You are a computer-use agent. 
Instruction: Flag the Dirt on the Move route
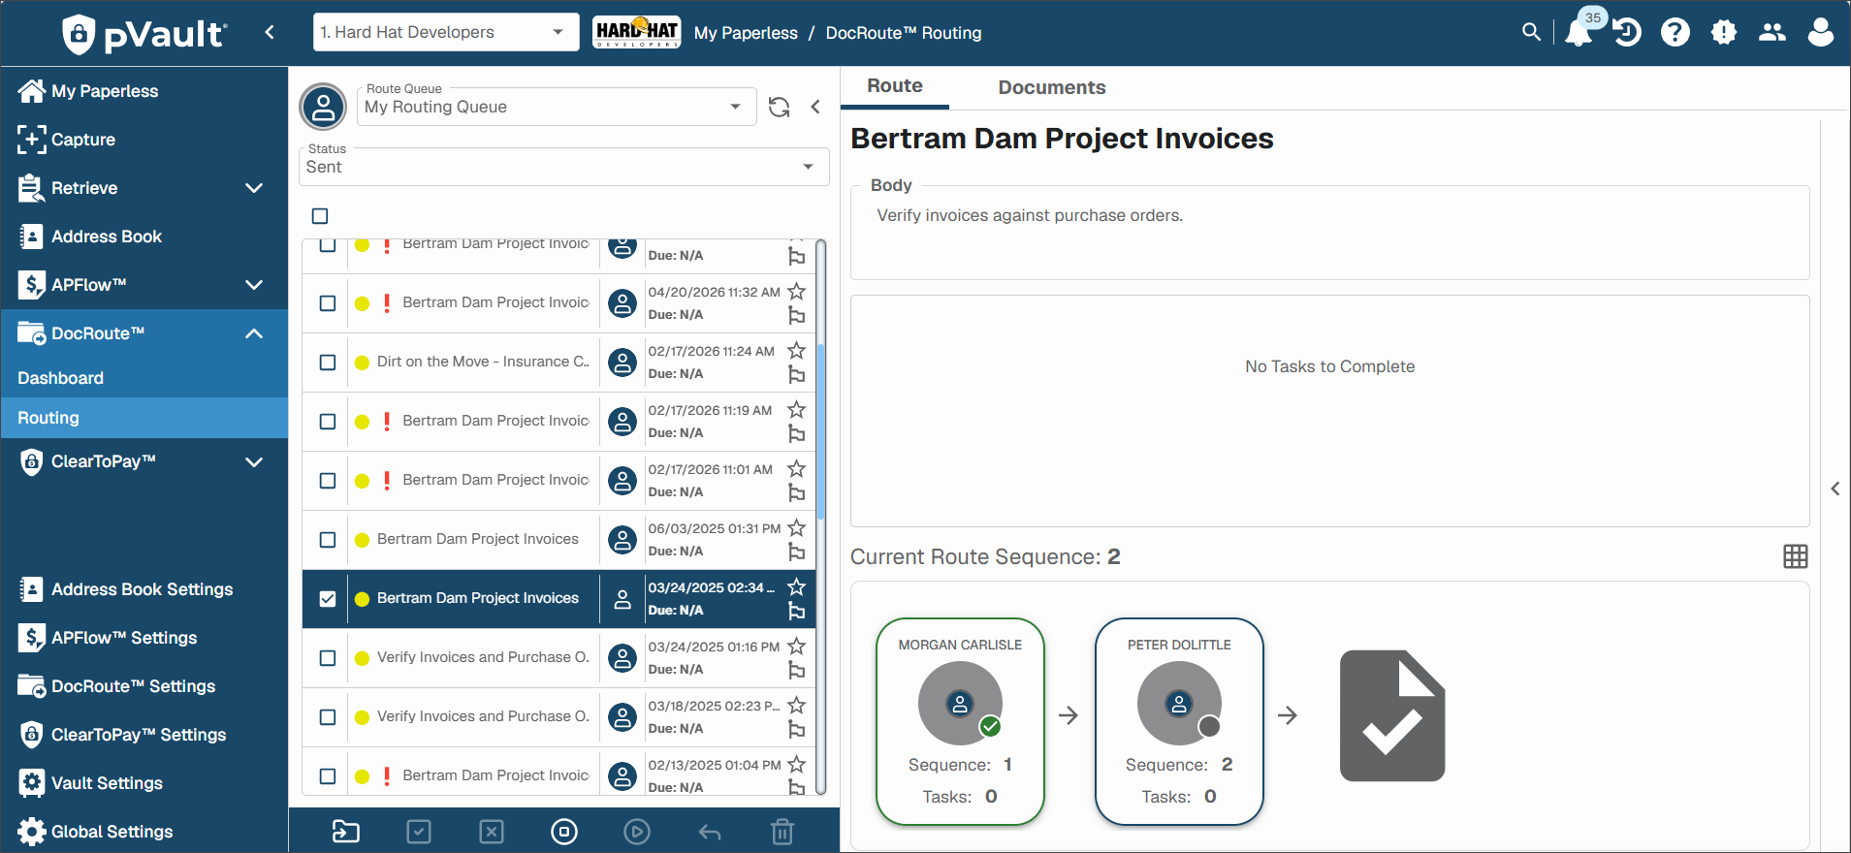coord(797,374)
